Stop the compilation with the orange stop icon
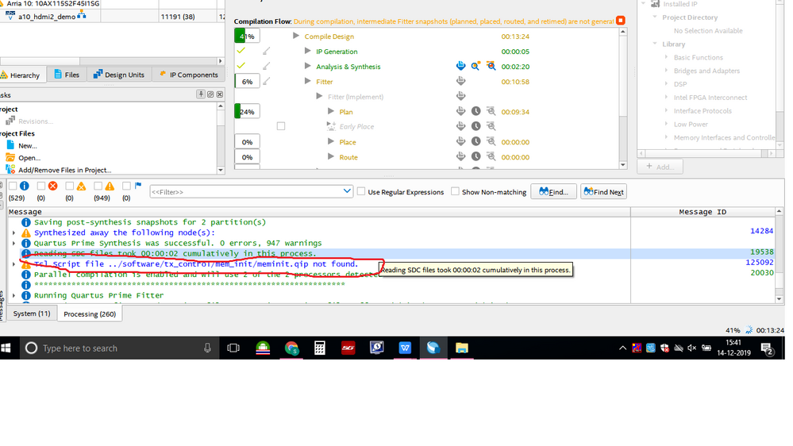 (621, 21)
